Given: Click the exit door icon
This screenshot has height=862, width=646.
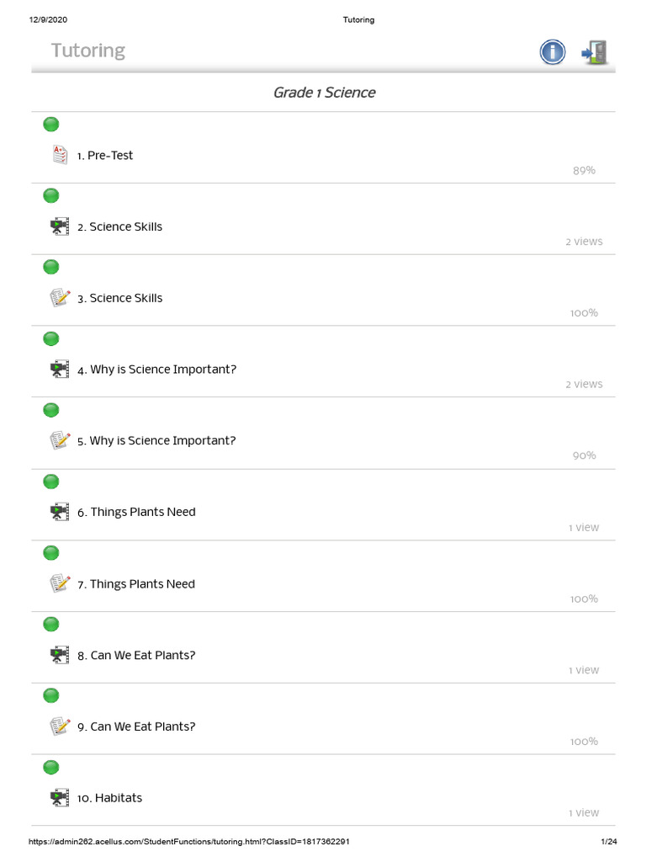Looking at the screenshot, I should pos(595,52).
